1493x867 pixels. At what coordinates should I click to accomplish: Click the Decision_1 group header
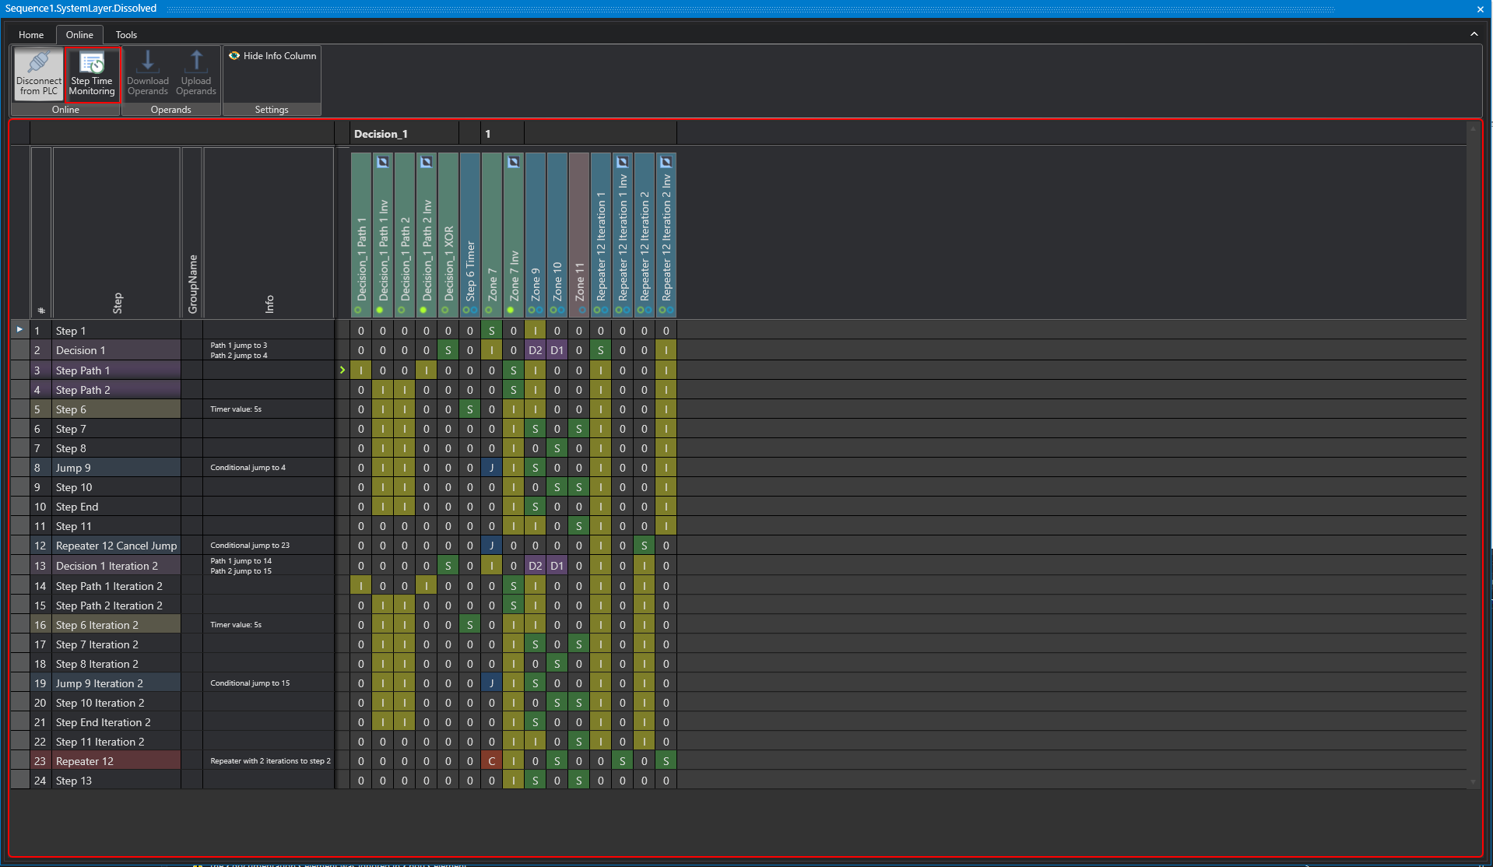[404, 134]
